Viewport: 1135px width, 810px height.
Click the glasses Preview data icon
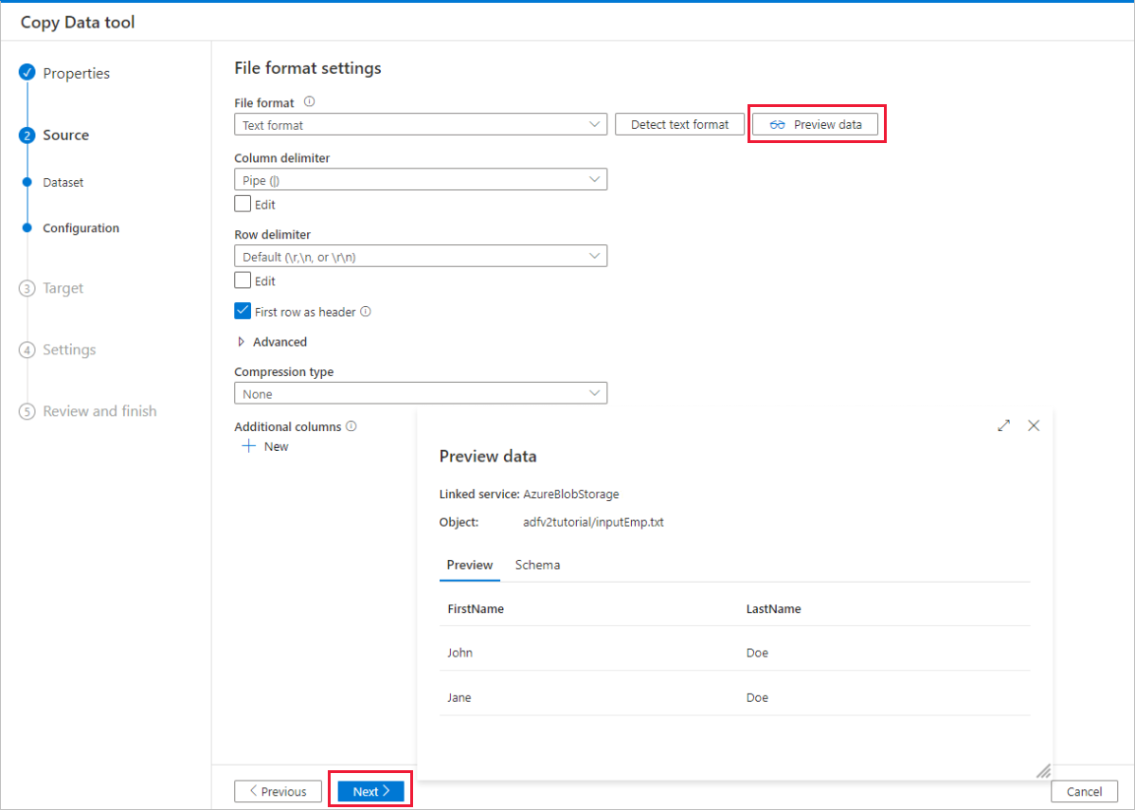pos(778,124)
